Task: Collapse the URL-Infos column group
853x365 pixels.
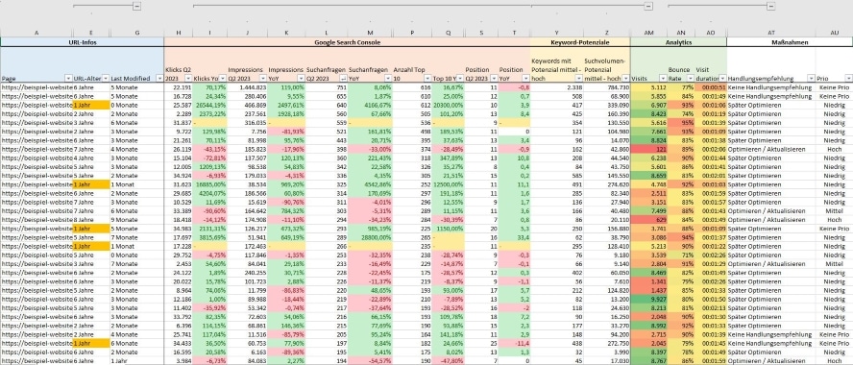Action: 136,6
